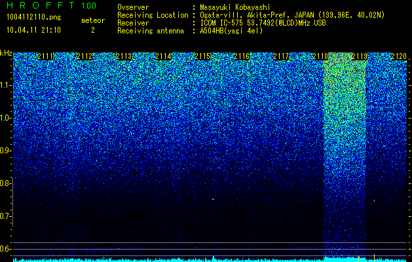412x262 pixels.
Task: Click the 0.7 kHz axis label
Action: click(6, 216)
